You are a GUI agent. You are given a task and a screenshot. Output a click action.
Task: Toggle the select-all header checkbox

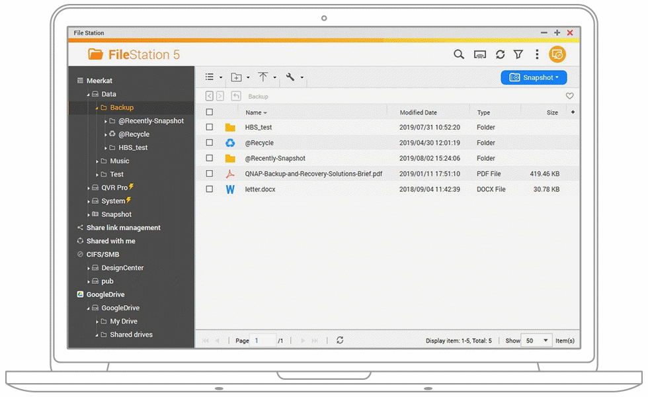tap(210, 112)
